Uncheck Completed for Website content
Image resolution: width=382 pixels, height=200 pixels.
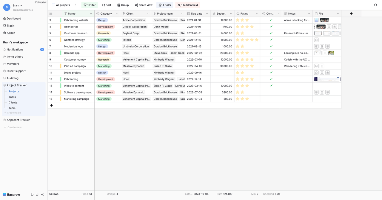271,86
